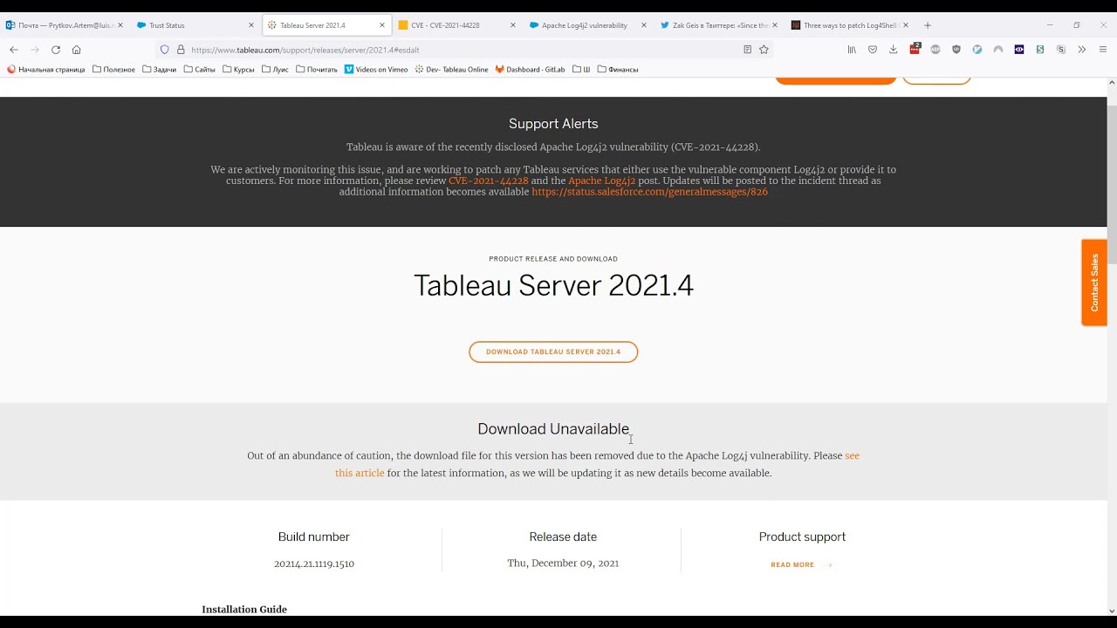Click Read More under Product support
Viewport: 1117px width, 628px height.
click(x=801, y=565)
